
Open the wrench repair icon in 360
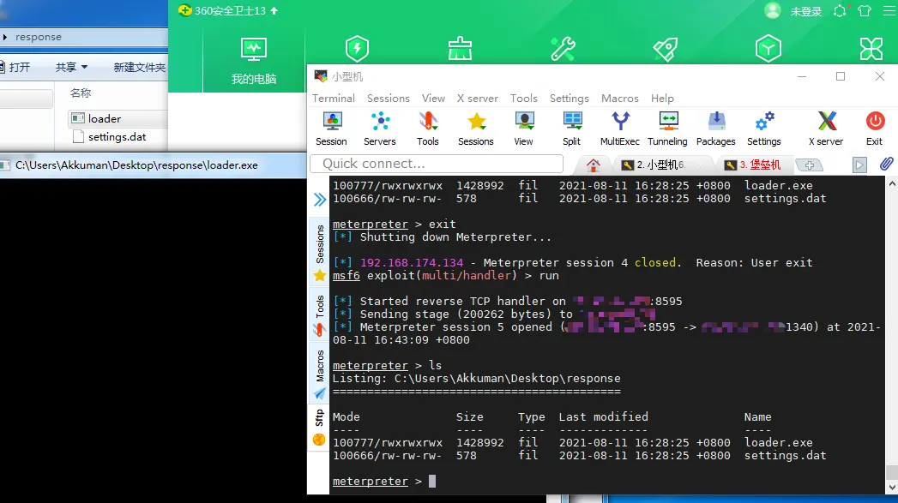pyautogui.click(x=563, y=49)
